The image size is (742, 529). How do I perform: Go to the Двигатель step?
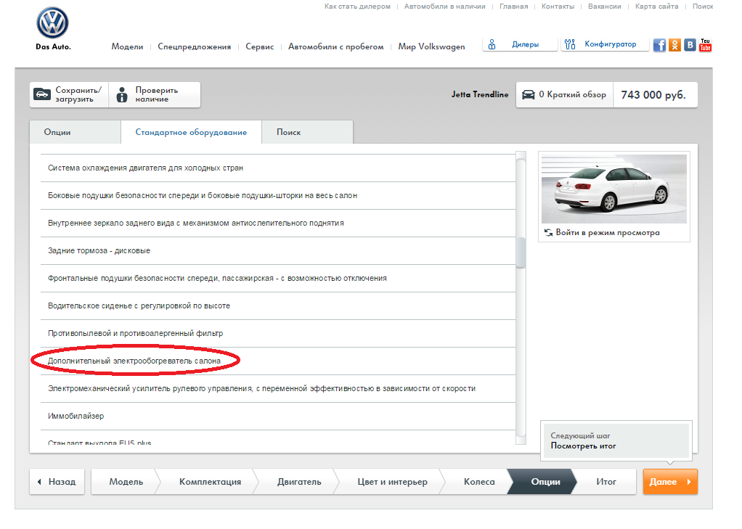tap(299, 482)
